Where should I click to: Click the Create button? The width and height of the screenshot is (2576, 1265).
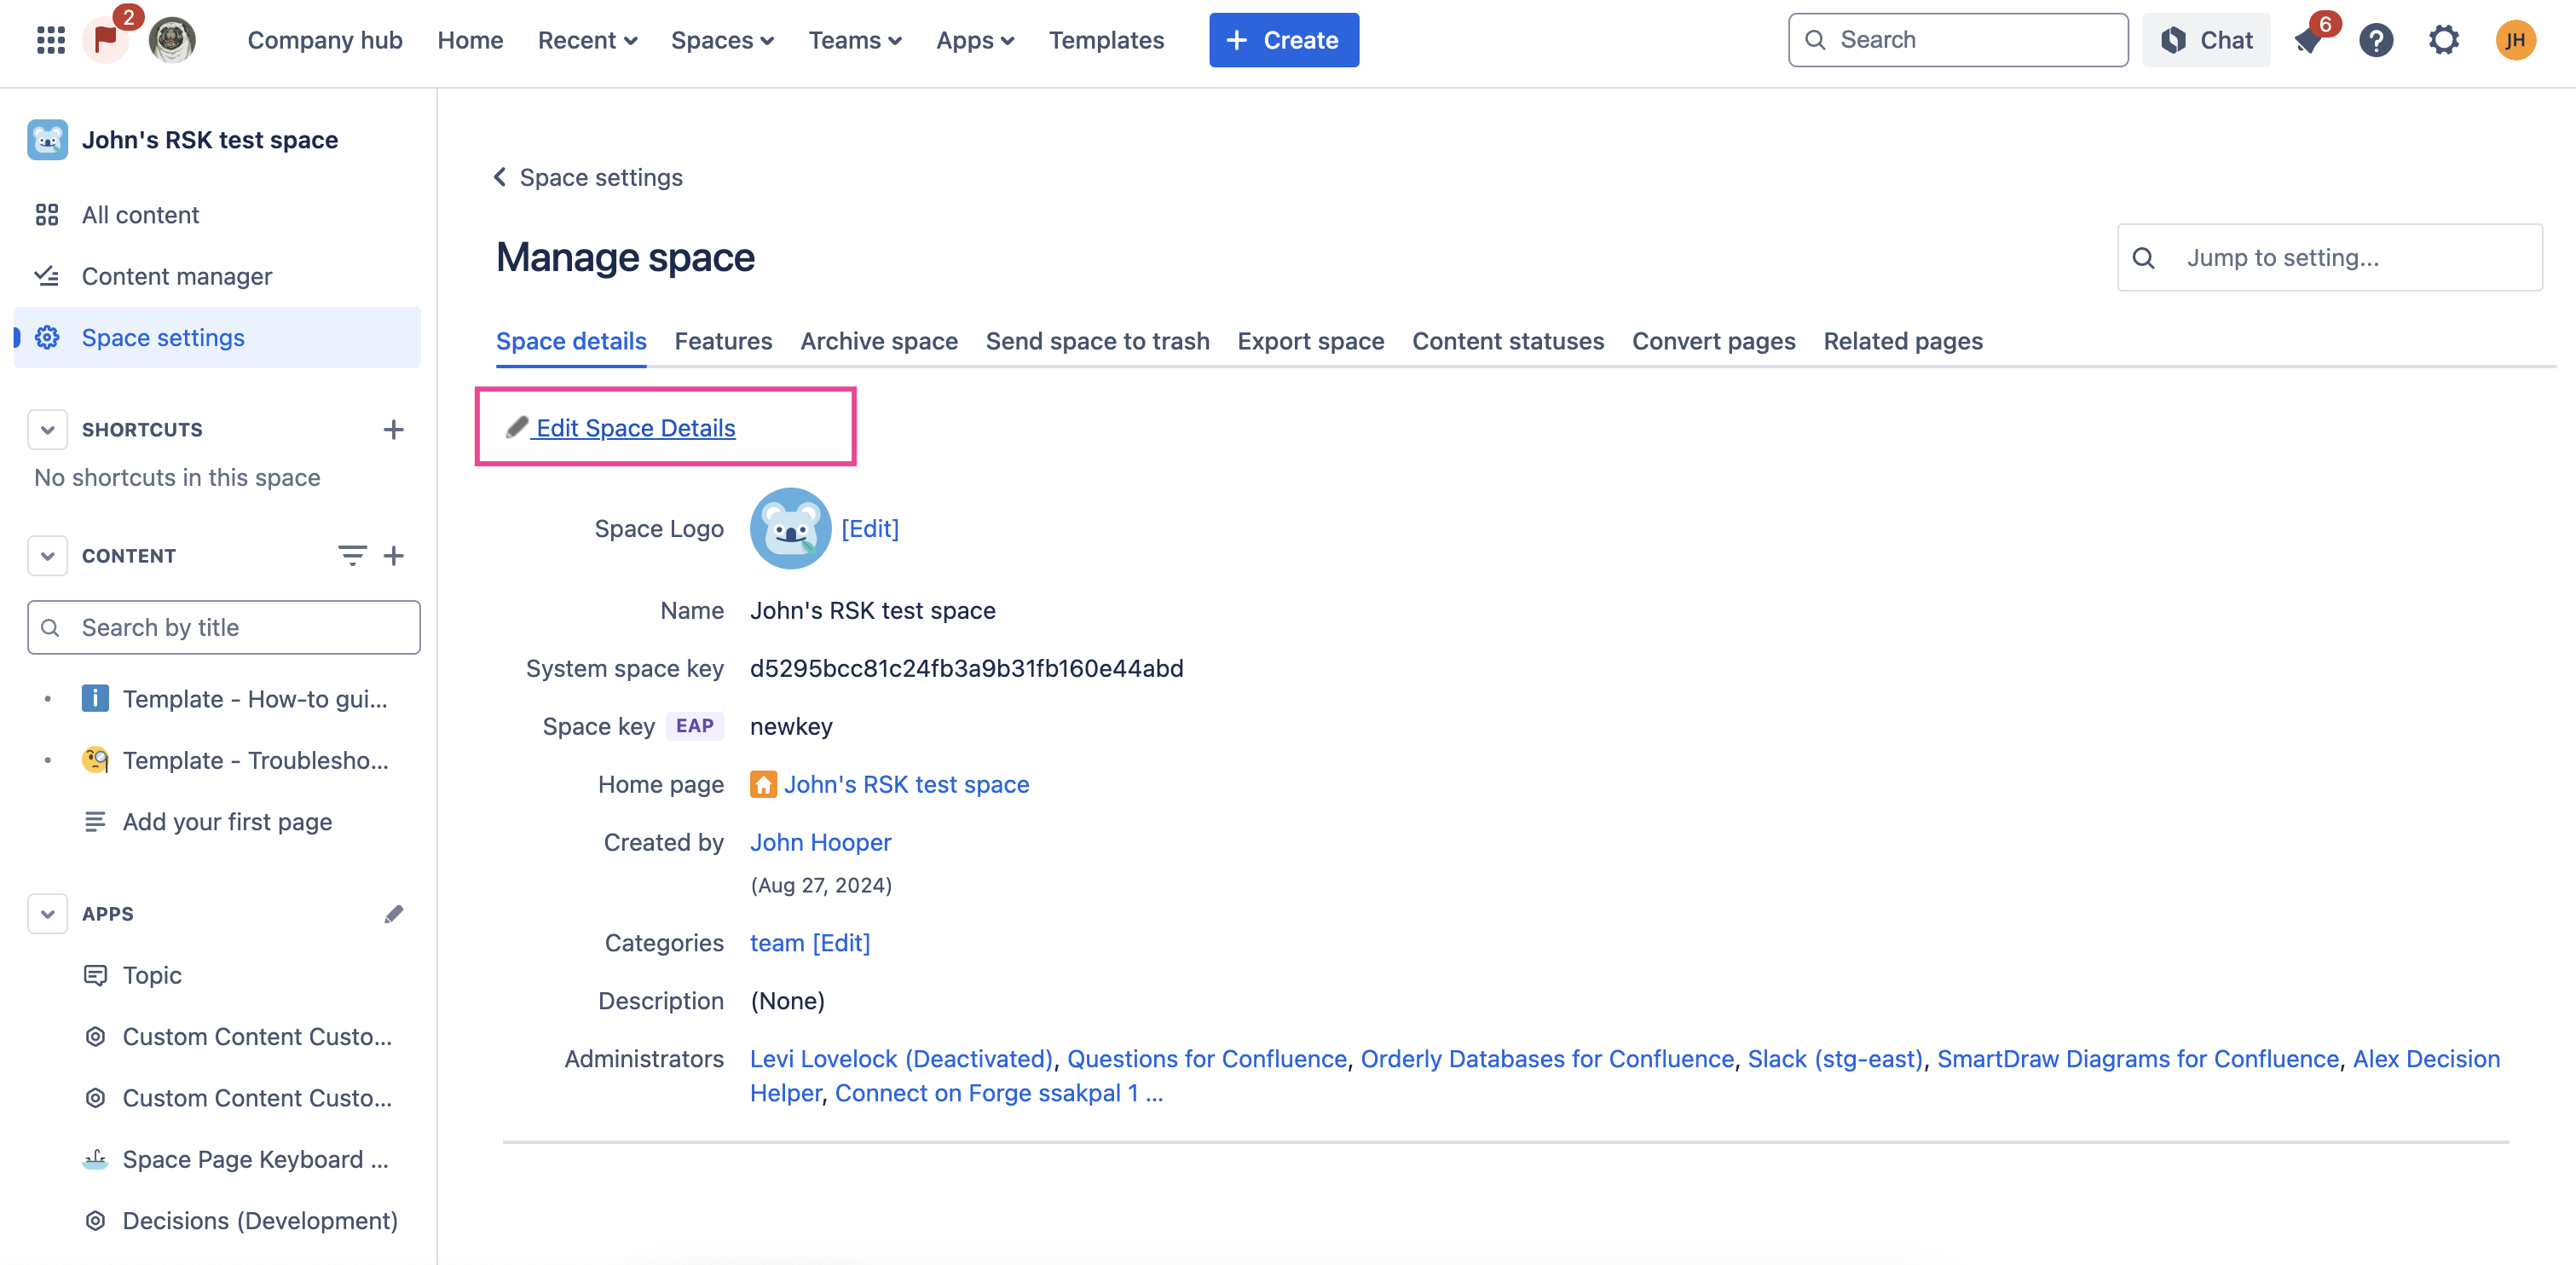1283,40
